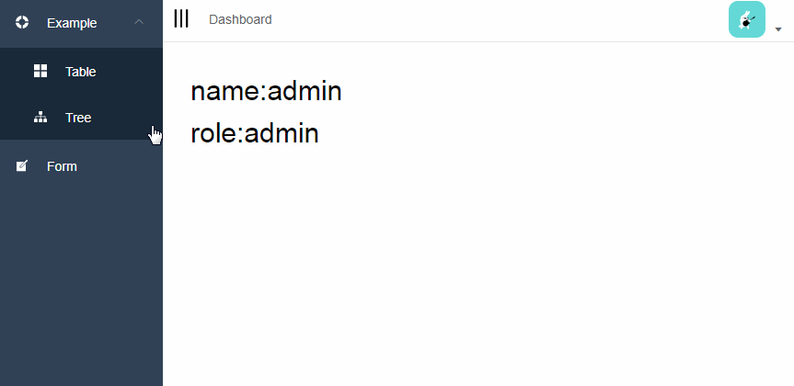Click the blank navbar space right of Dashboard
Screen dimensions: 794x386
click(497, 20)
